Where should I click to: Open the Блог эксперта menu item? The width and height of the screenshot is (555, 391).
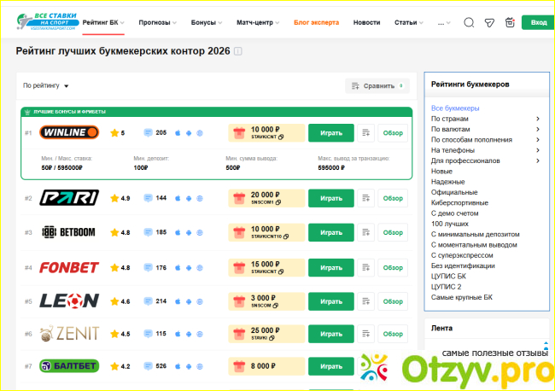click(x=316, y=23)
